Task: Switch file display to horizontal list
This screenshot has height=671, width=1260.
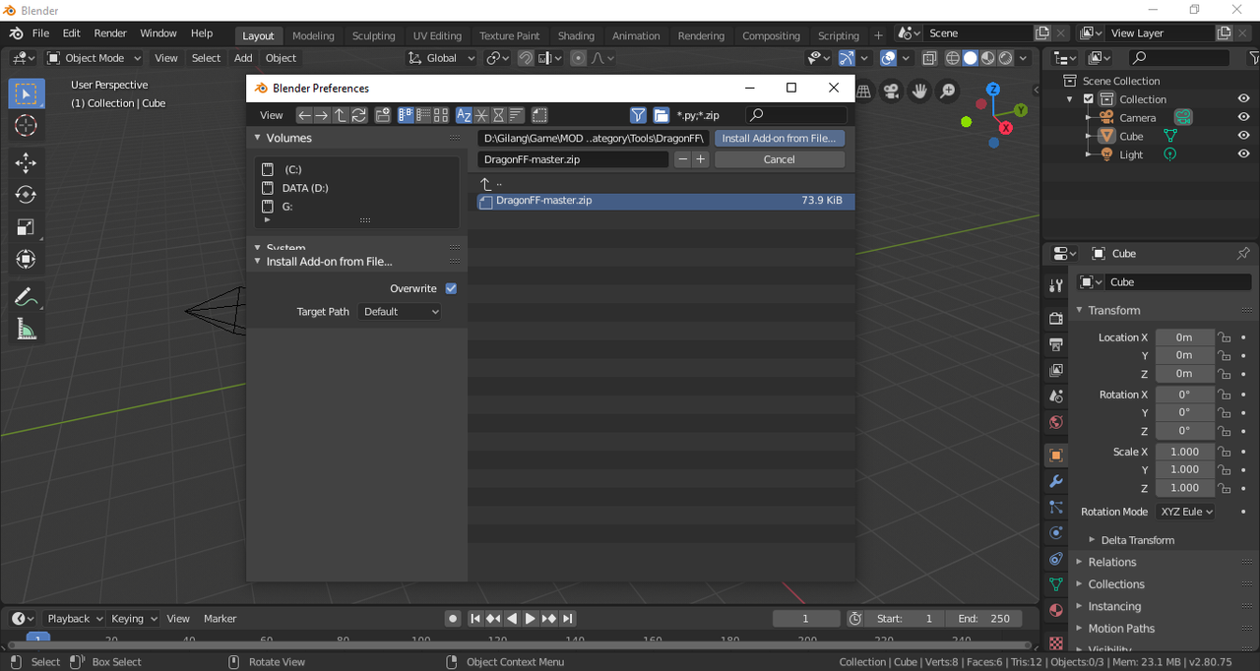Action: click(x=423, y=115)
